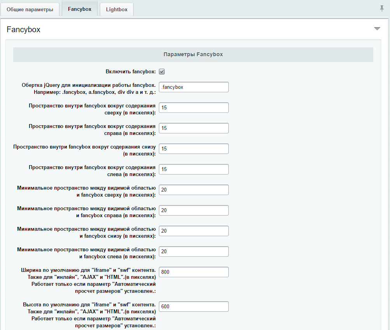Click the default width 800 field
Image resolution: width=390 pixels, height=330 pixels.
point(194,272)
